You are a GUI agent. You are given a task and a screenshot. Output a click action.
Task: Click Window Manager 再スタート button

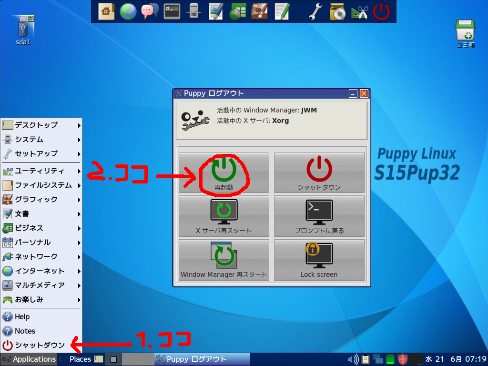coord(224,260)
